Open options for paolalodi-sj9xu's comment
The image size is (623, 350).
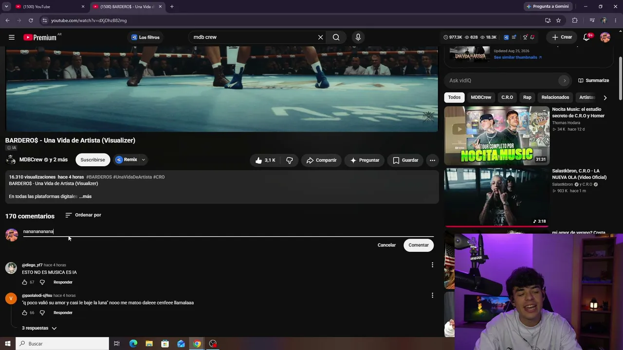point(432,295)
